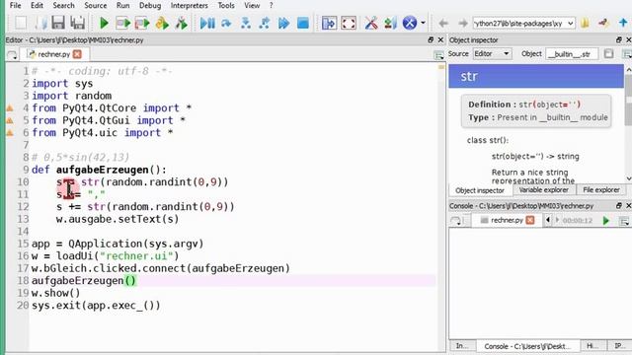This screenshot has width=632, height=355.
Task: Click the set working directory pin icon
Action: point(603,23)
